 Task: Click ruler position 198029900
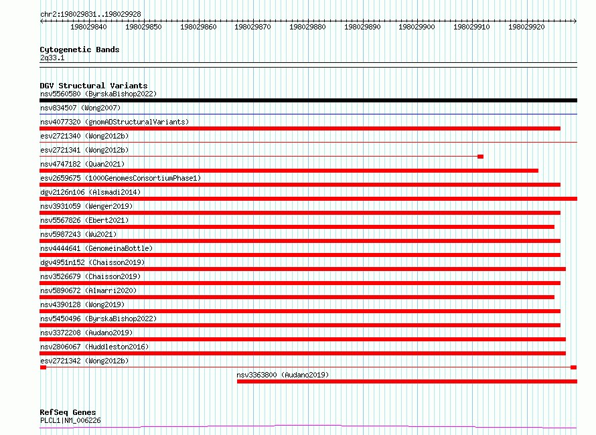coord(417,27)
